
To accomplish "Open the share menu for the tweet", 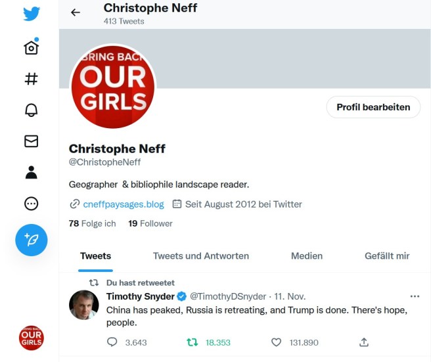I will (x=364, y=342).
